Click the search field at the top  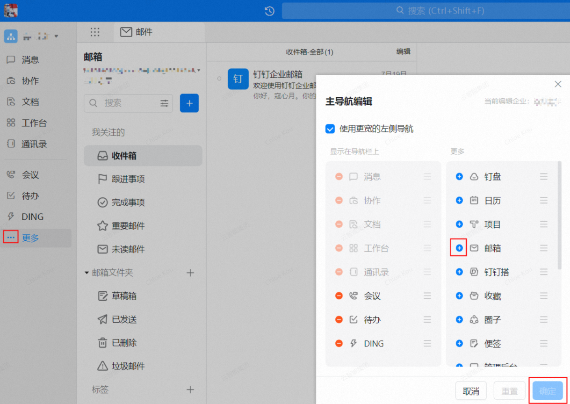coord(426,11)
